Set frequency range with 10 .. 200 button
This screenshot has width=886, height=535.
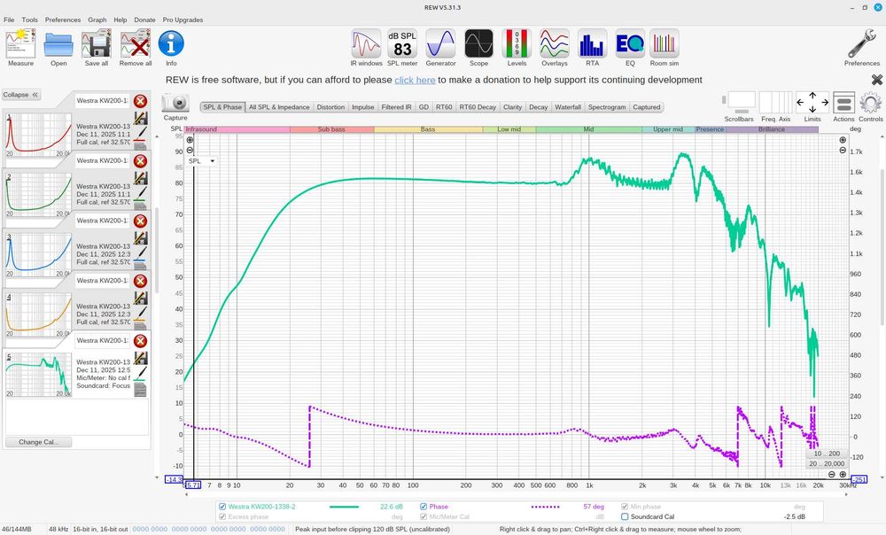coord(827,454)
